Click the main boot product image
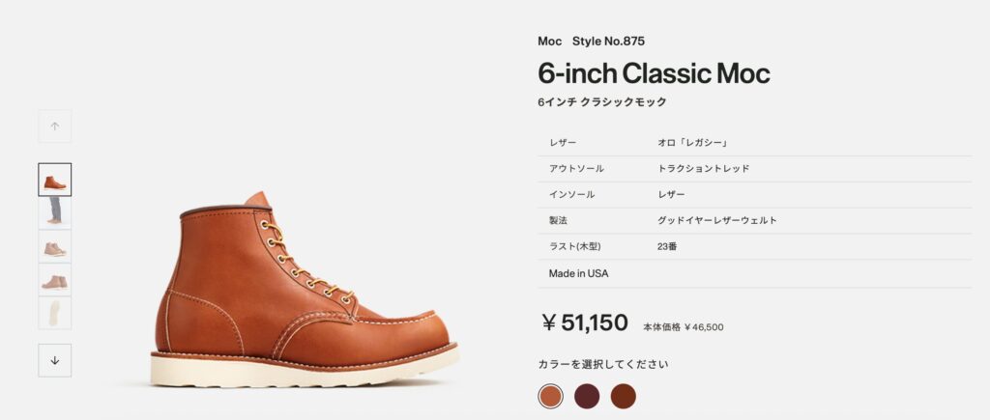This screenshot has height=420, width=990. point(305,290)
